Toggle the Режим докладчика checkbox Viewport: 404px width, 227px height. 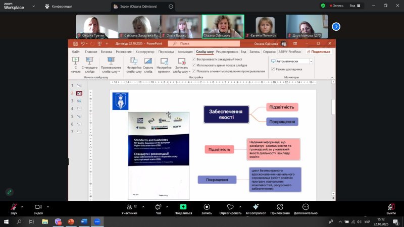coord(273,69)
